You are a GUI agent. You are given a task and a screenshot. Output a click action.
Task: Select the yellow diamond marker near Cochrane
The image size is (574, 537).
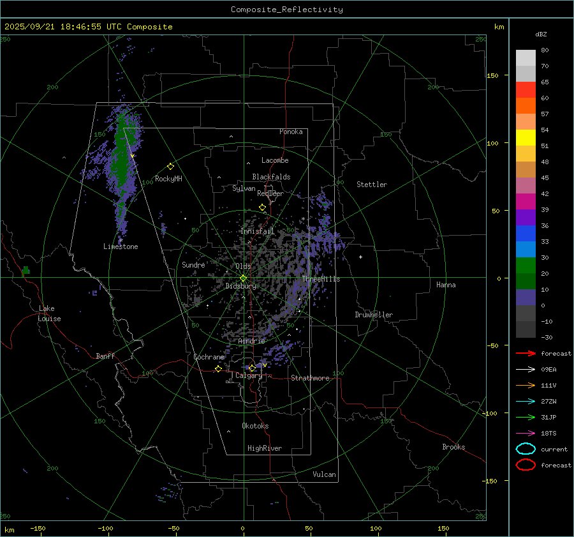[218, 368]
